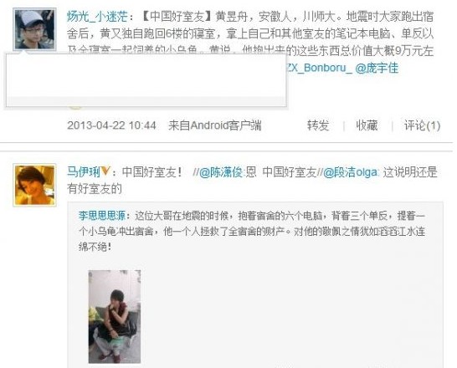The width and height of the screenshot is (457, 368).
Task: Open 评论(1) comments of first post
Action: click(422, 125)
